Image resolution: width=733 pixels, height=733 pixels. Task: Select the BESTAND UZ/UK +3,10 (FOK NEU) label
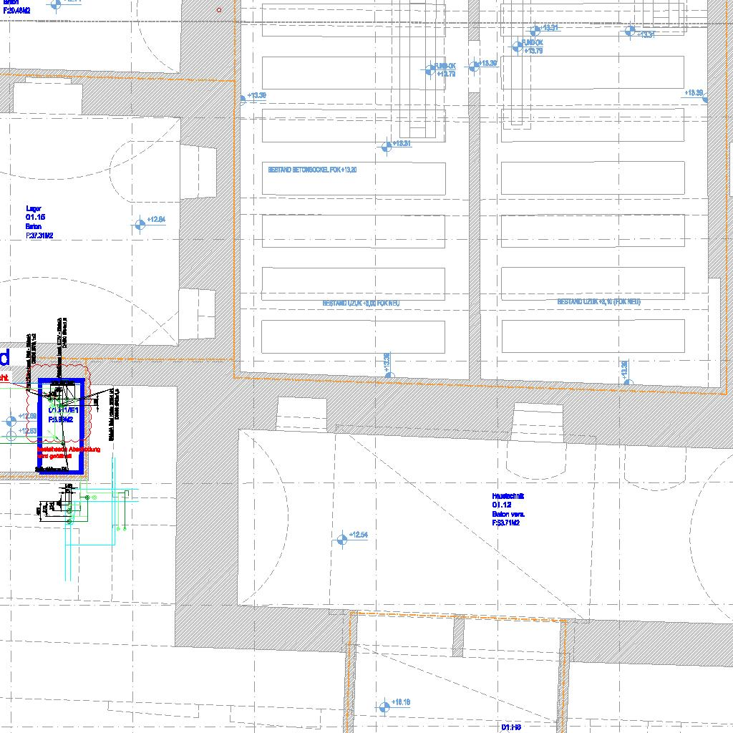(x=598, y=302)
